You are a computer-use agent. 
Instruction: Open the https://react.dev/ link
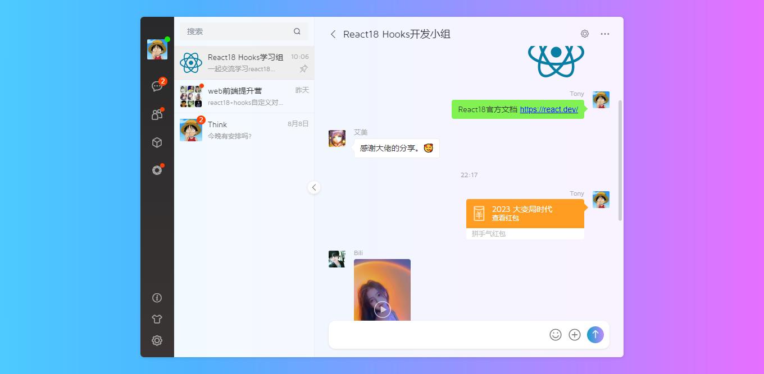(x=548, y=109)
